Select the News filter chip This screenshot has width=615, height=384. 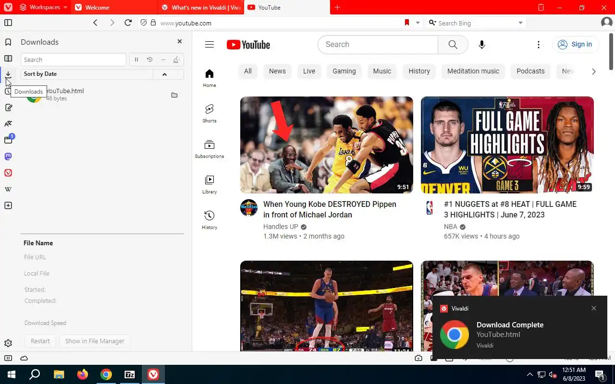(277, 71)
